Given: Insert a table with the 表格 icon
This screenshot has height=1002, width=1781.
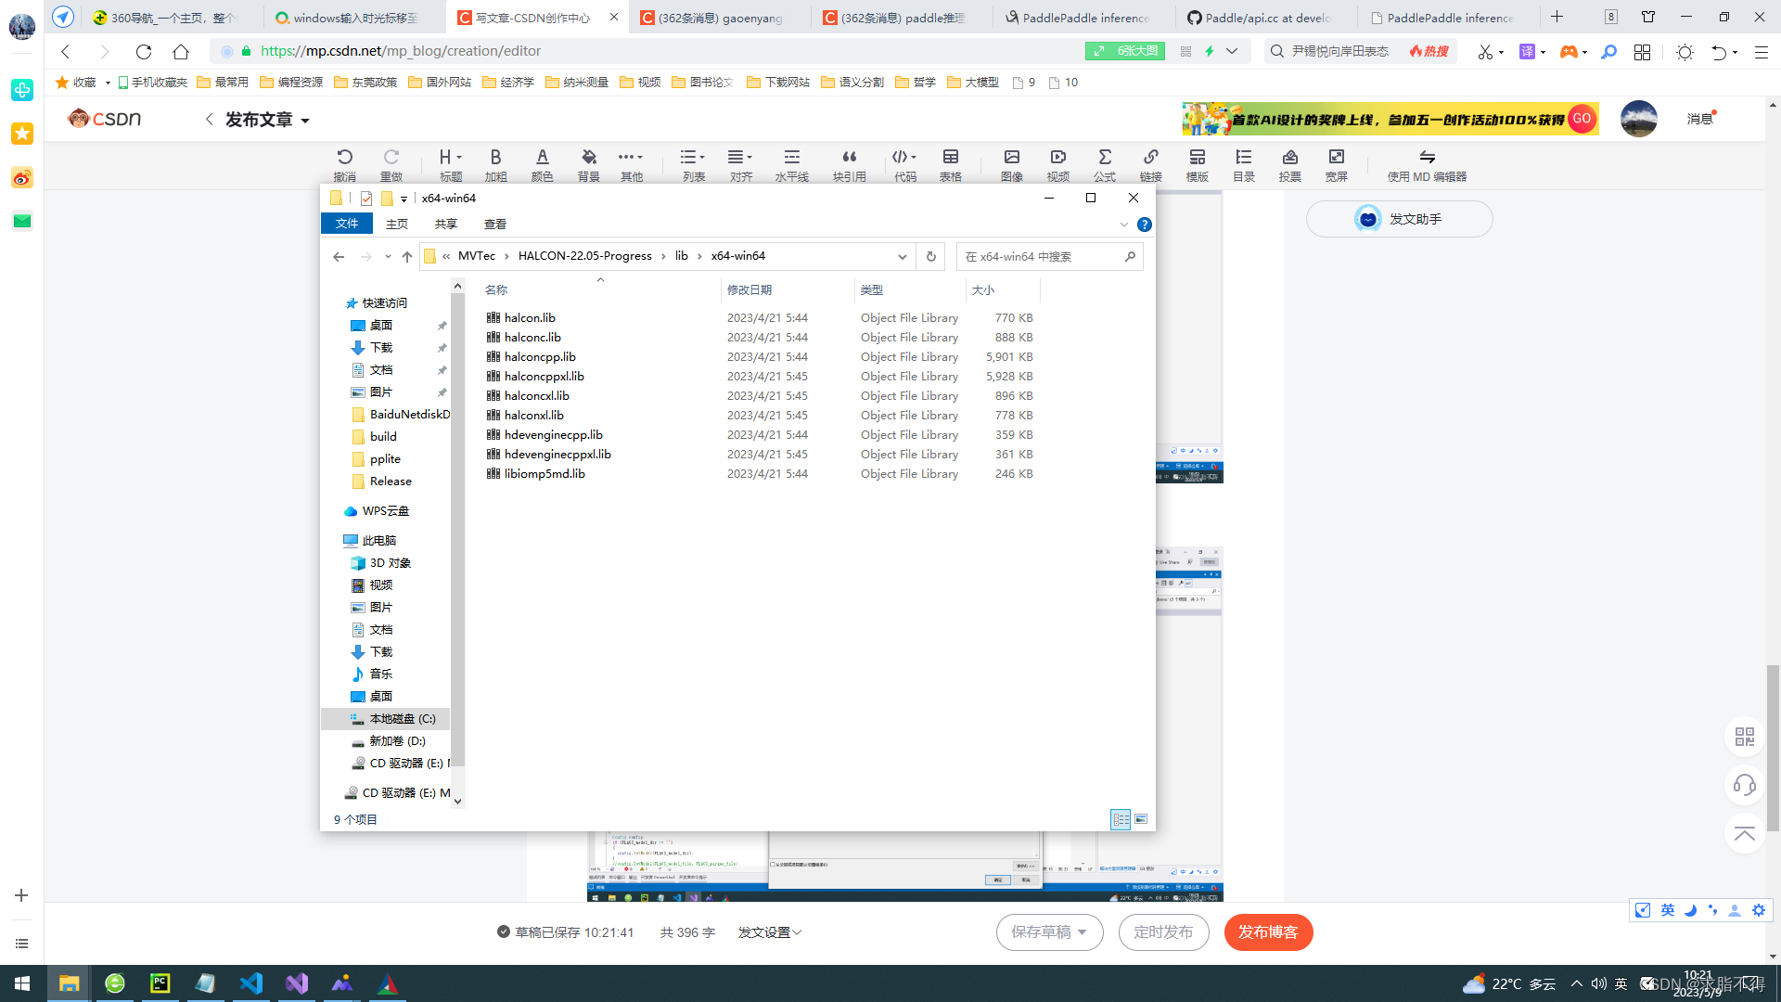Looking at the screenshot, I should click(x=952, y=164).
